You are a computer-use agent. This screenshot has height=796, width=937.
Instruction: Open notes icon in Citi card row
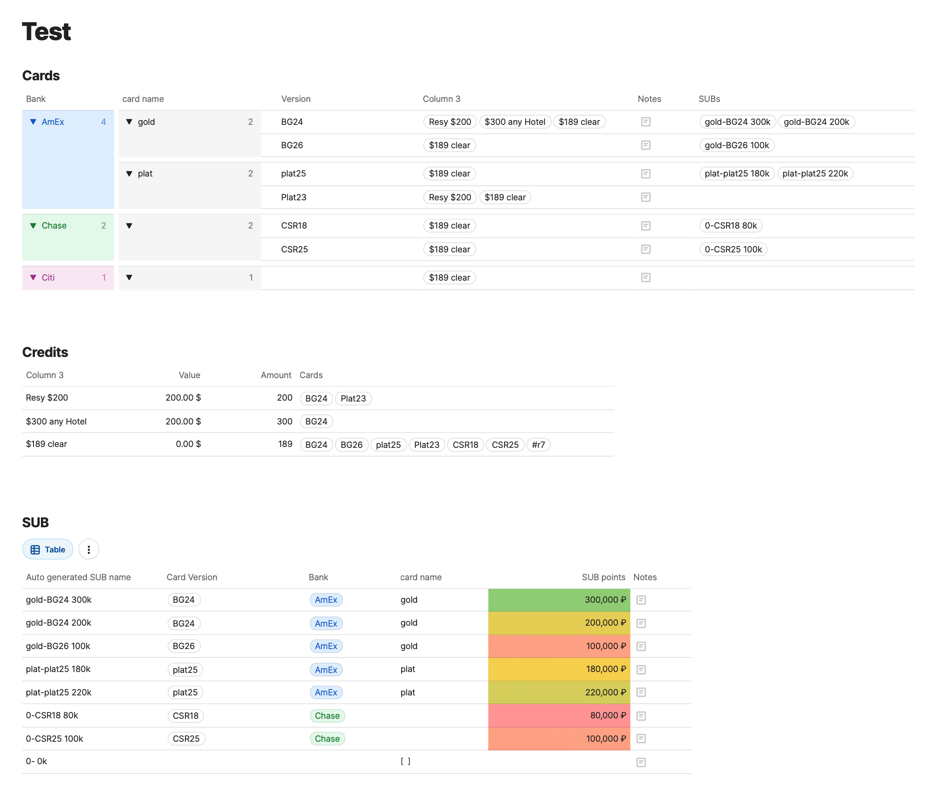(x=645, y=278)
